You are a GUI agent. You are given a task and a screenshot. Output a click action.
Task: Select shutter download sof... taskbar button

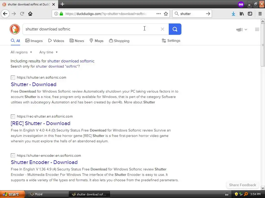tap(90, 194)
